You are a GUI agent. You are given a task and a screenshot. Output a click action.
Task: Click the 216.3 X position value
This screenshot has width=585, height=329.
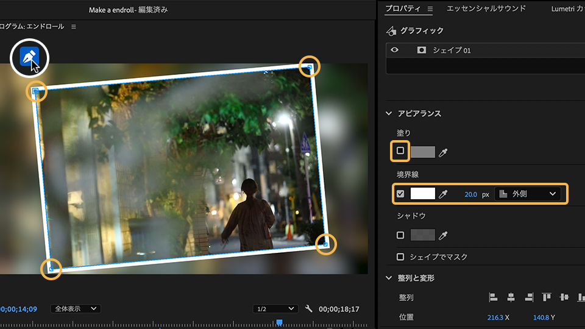tap(495, 317)
